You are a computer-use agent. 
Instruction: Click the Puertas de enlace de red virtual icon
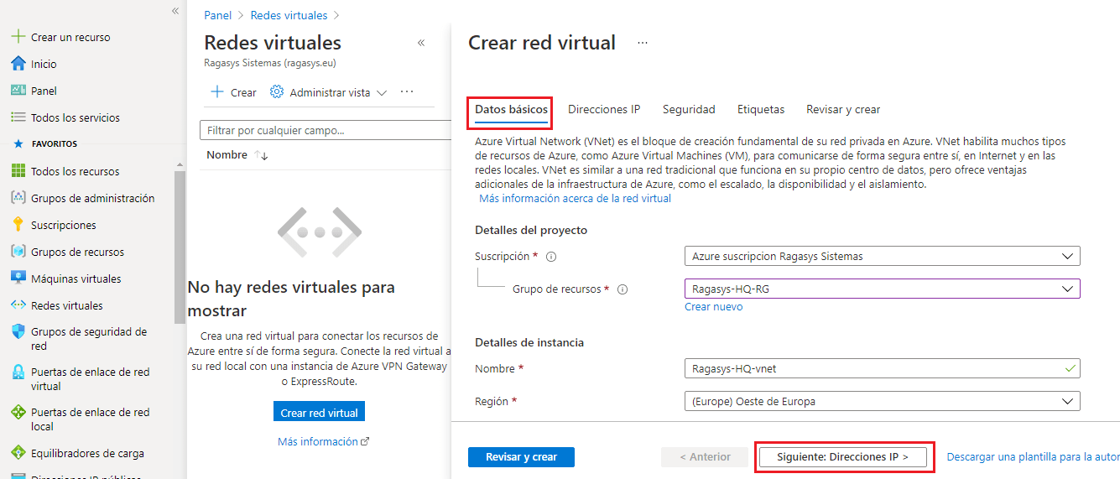[x=18, y=372]
